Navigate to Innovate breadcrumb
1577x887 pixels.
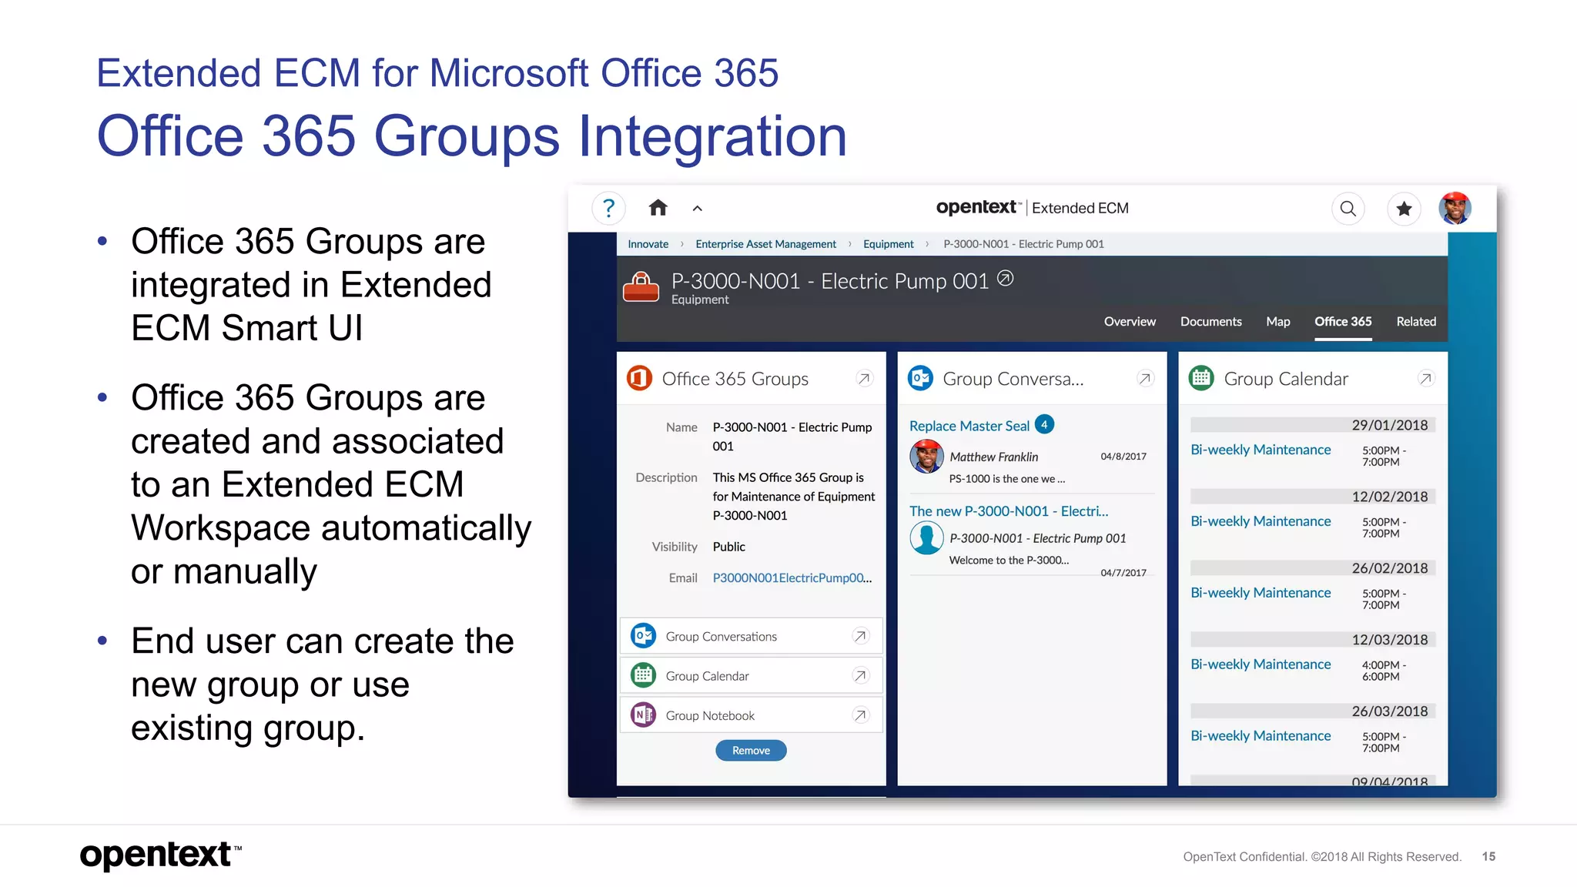(x=648, y=244)
